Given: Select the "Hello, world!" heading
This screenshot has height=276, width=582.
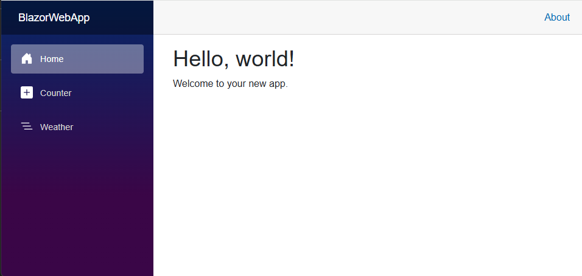Looking at the screenshot, I should [x=233, y=59].
